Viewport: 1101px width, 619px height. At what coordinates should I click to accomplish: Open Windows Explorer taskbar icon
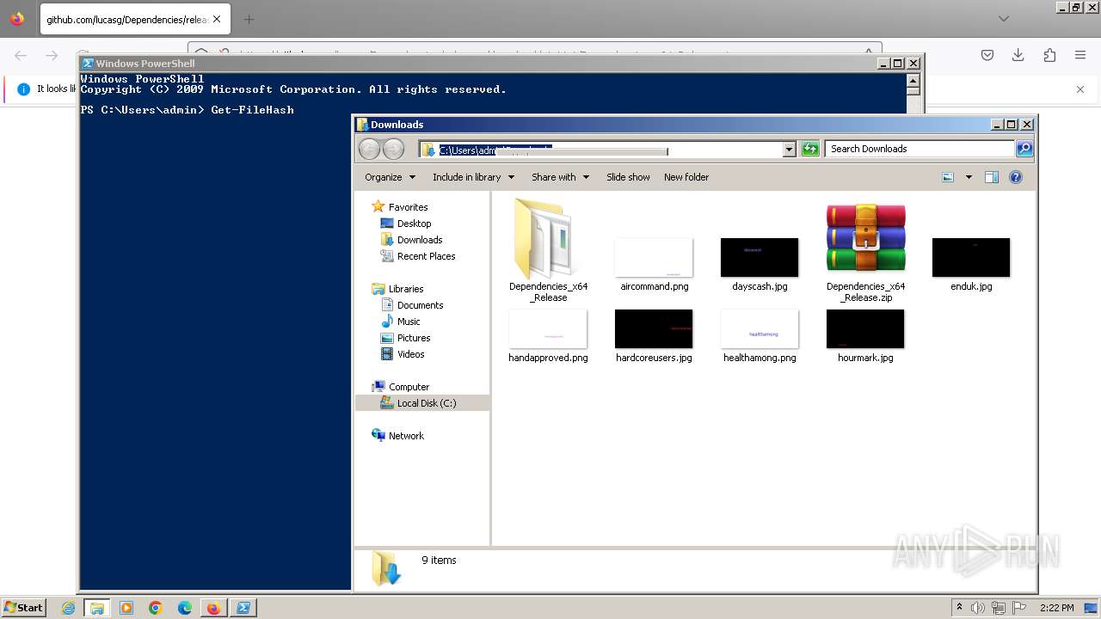(x=97, y=608)
